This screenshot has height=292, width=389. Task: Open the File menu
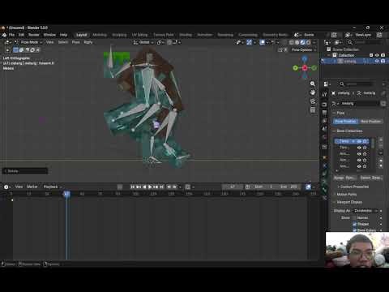tap(11, 35)
